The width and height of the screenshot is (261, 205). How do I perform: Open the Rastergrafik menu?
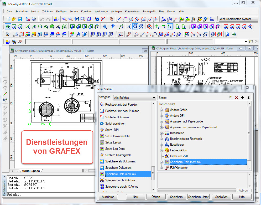click(x=149, y=12)
